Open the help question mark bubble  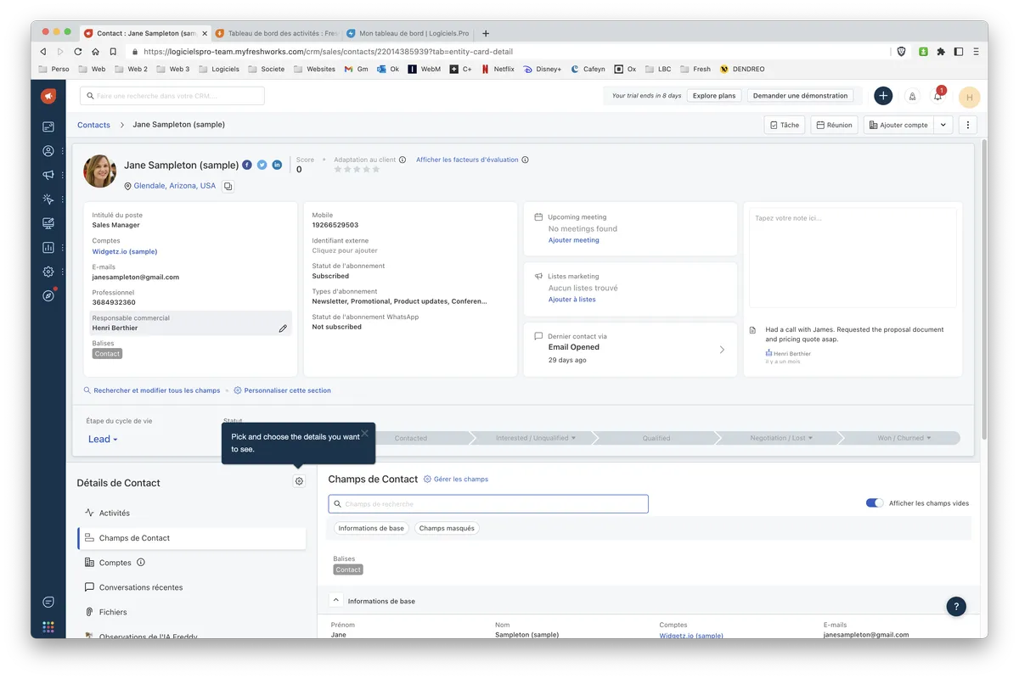coord(956,606)
